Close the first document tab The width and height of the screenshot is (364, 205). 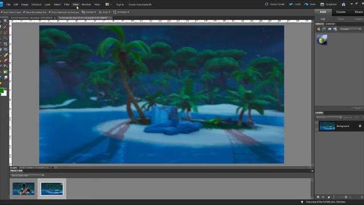[x=55, y=18]
